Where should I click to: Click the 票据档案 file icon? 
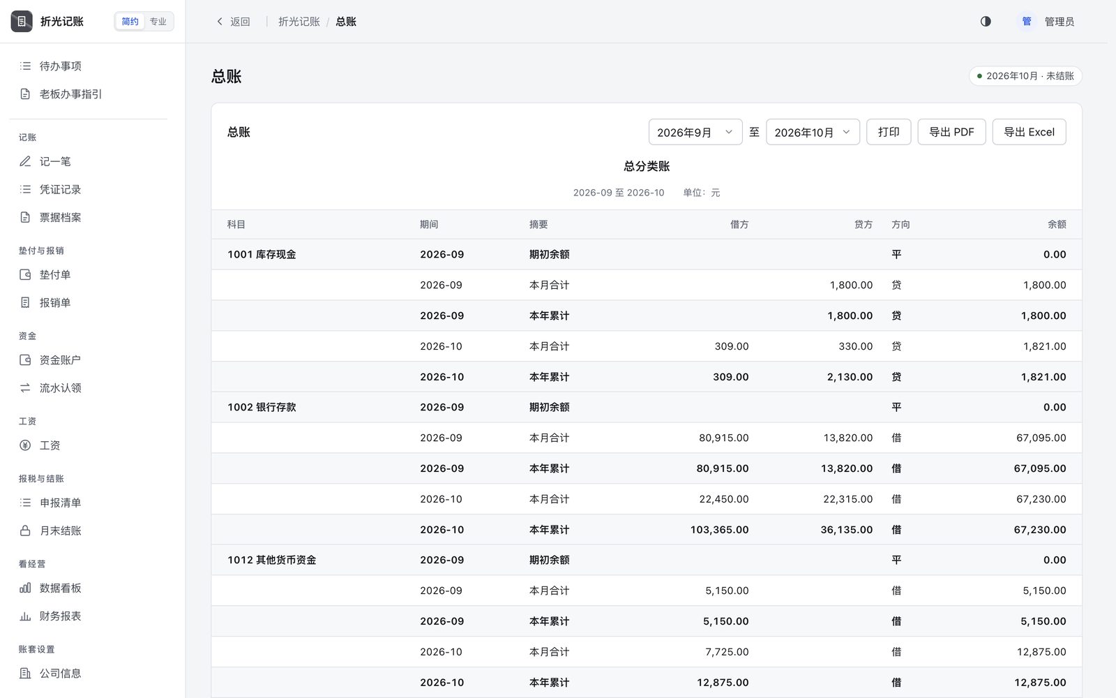25,217
